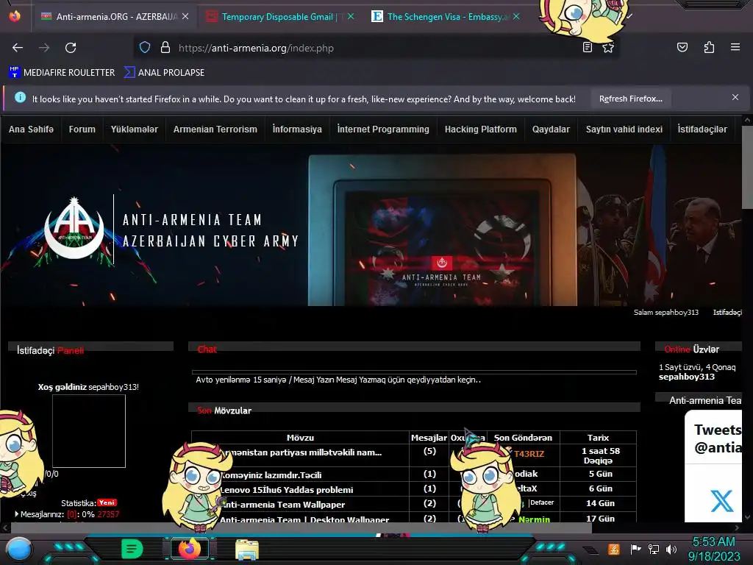Open the Pocket save icon

pos(682,47)
